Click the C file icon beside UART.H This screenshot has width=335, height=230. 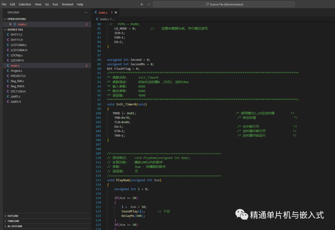tap(8, 102)
